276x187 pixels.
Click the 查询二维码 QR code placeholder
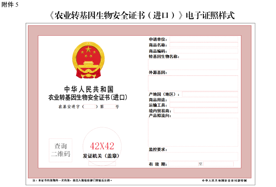(60, 150)
